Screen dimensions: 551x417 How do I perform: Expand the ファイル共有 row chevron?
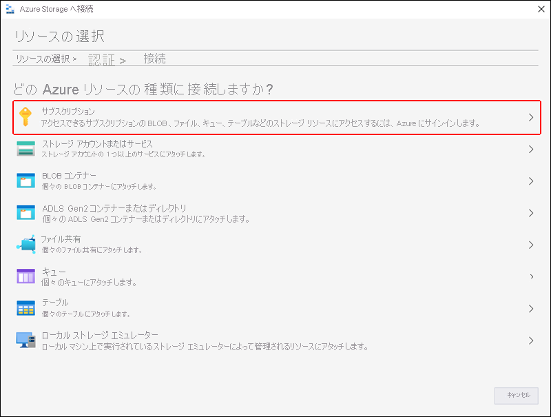click(x=531, y=245)
